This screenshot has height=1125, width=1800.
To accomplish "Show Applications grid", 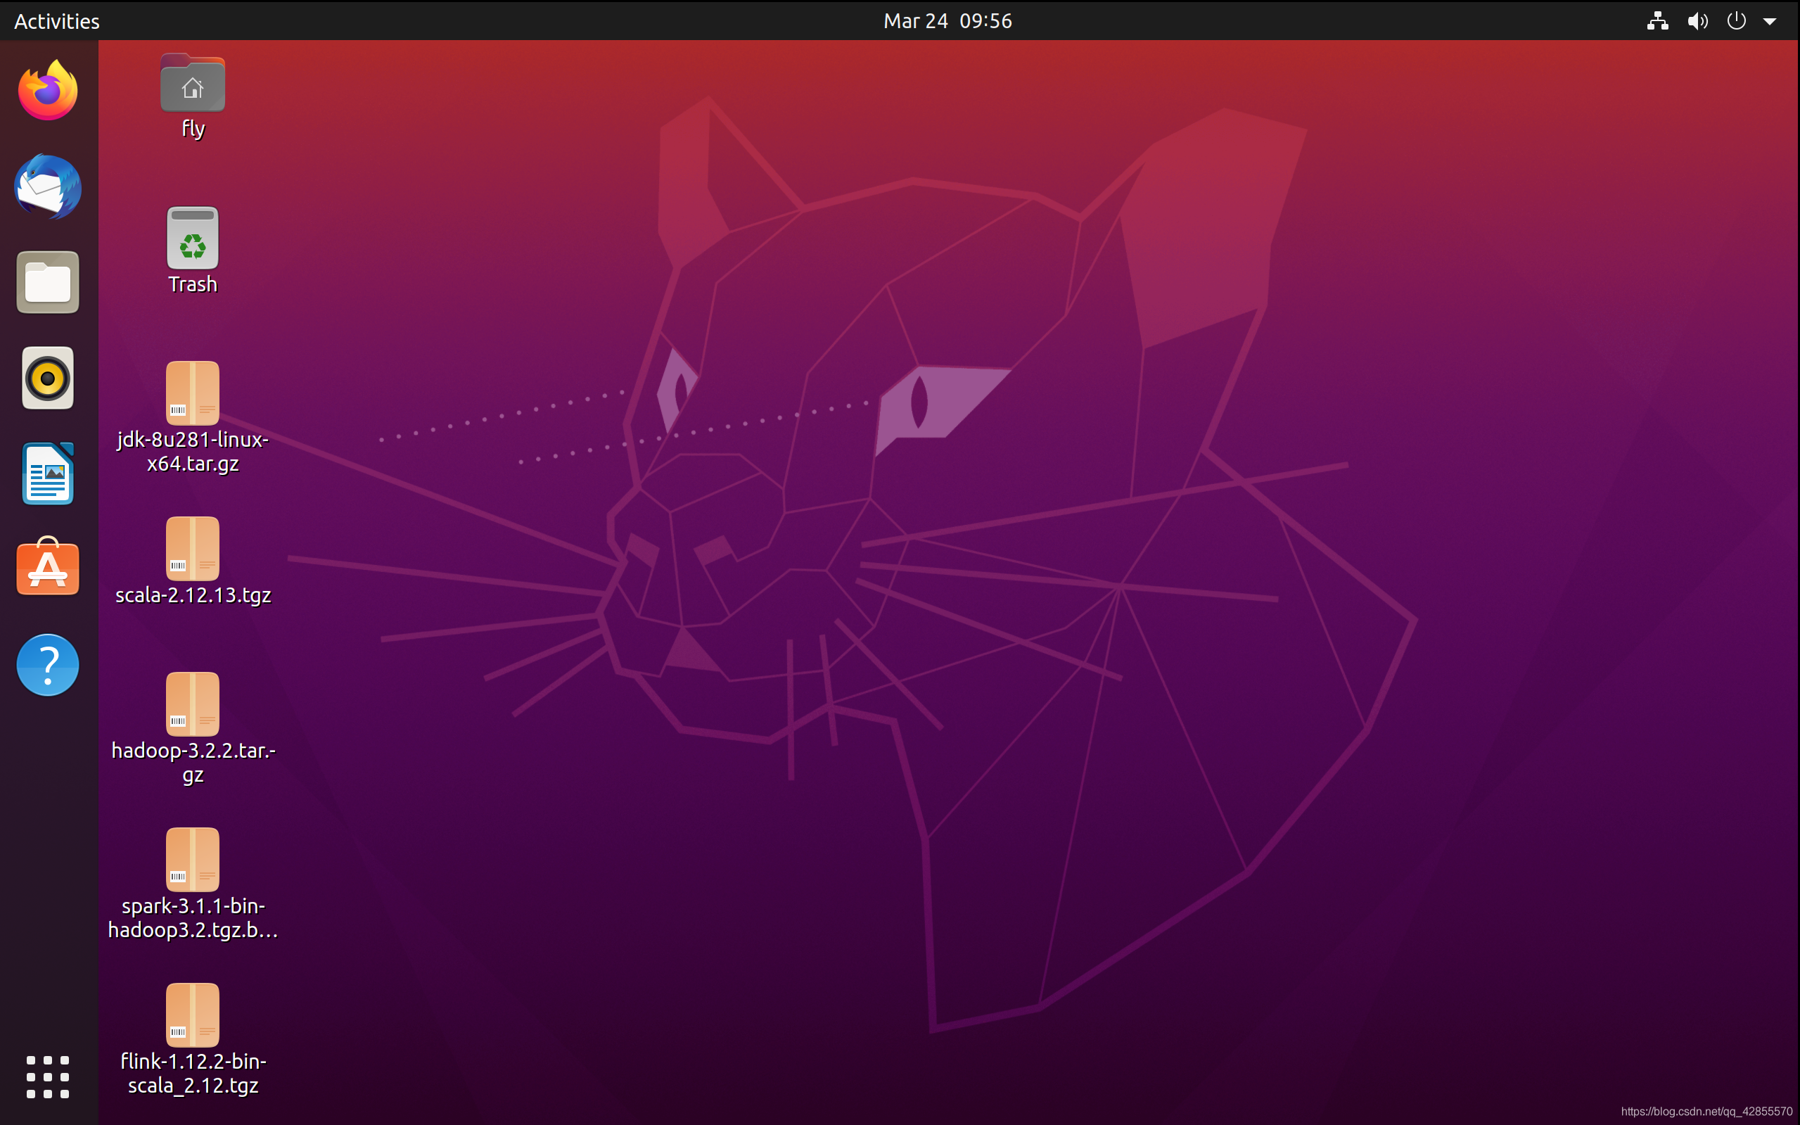I will point(48,1076).
